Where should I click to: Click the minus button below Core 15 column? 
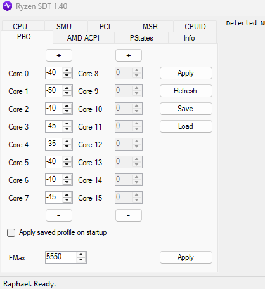pyautogui.click(x=129, y=215)
